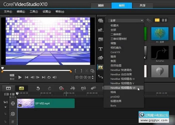The width and height of the screenshot is (175, 125).
Task: Show audio filters icon
Action: tap(164, 20)
